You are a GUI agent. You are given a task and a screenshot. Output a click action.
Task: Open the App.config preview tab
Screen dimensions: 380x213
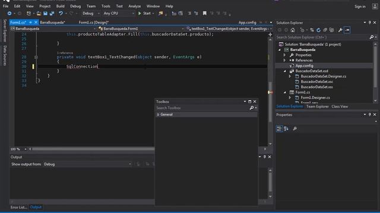point(247,22)
